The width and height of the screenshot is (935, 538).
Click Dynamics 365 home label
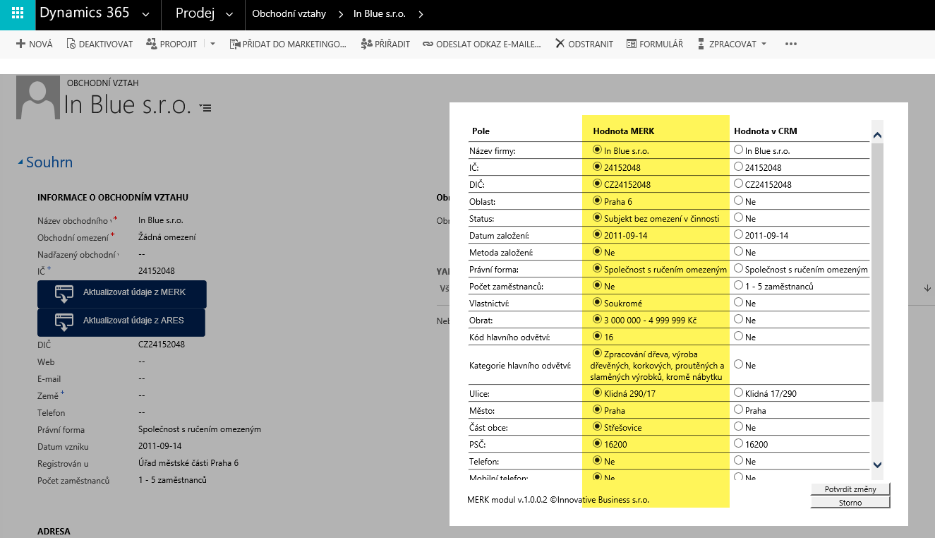coord(85,13)
